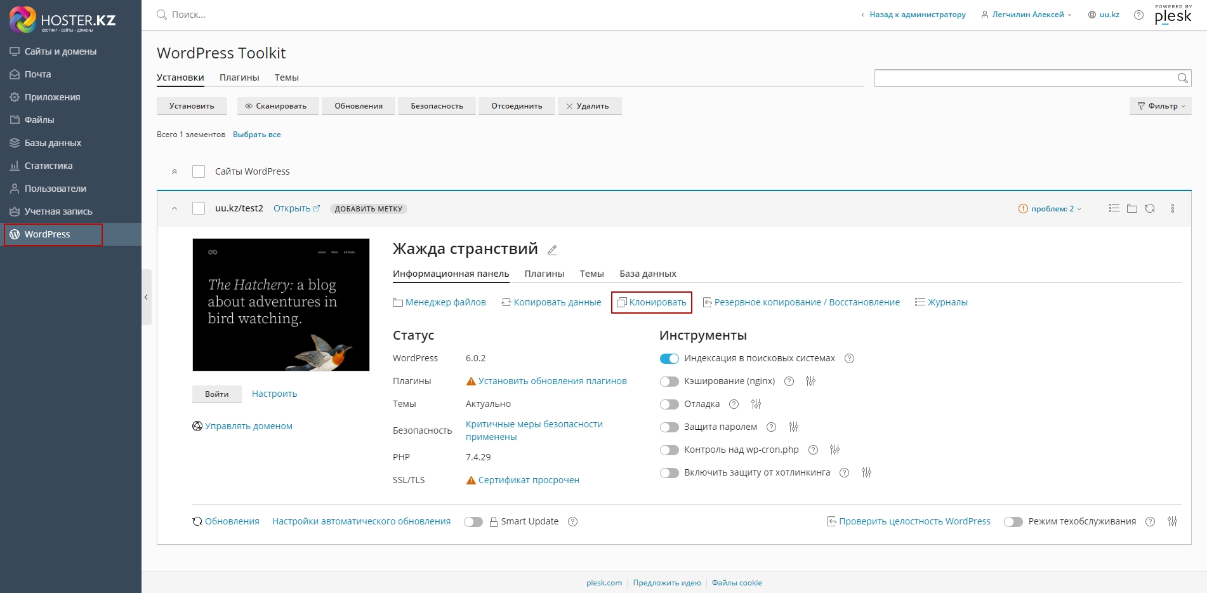Enable wp-cron.php control switch
The image size is (1207, 593).
pos(669,450)
